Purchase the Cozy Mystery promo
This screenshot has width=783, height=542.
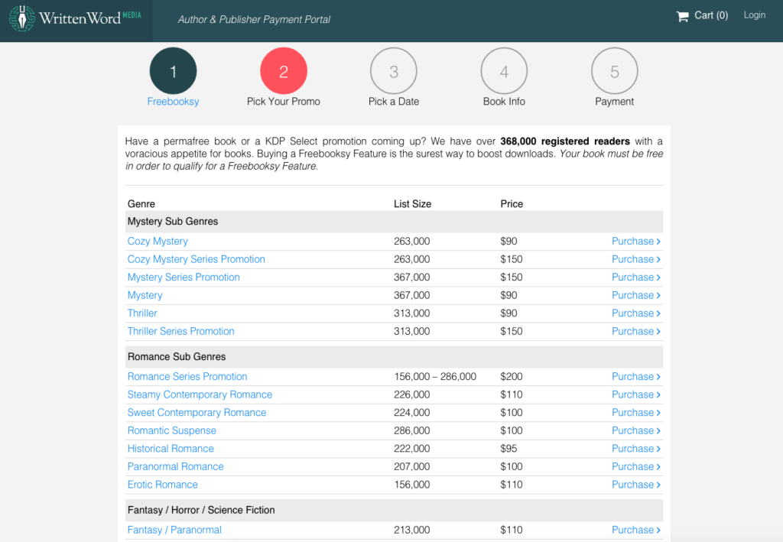click(635, 241)
